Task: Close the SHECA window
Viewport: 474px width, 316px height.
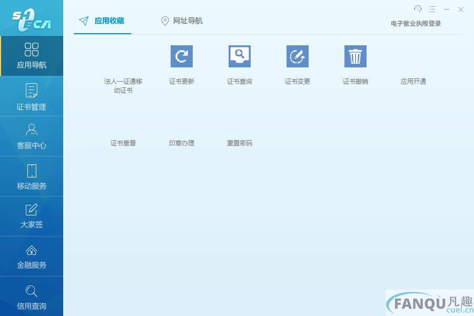Action: 461,9
